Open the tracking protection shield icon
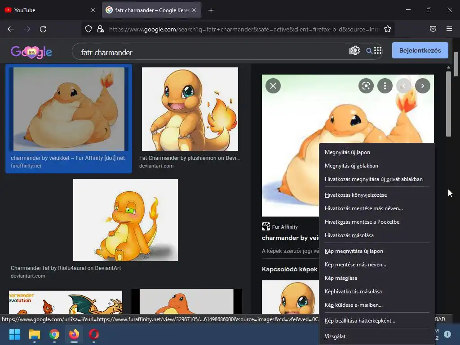This screenshot has width=460, height=345. coord(88,29)
